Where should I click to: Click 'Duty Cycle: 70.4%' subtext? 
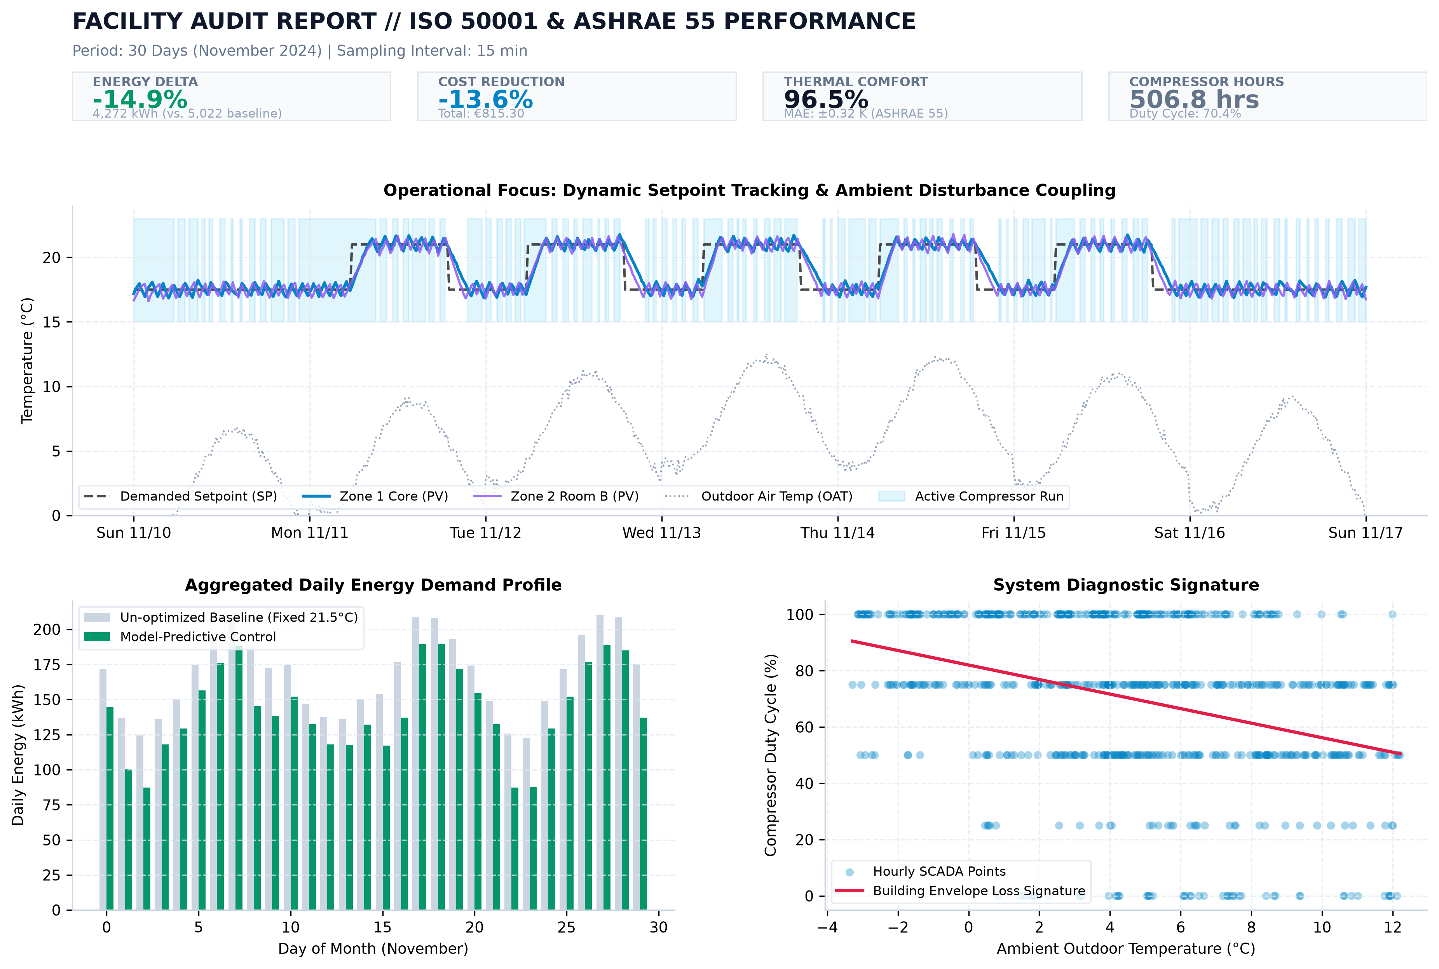click(1185, 114)
